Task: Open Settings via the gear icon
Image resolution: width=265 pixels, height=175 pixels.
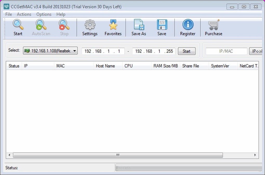Action: tap(90, 25)
